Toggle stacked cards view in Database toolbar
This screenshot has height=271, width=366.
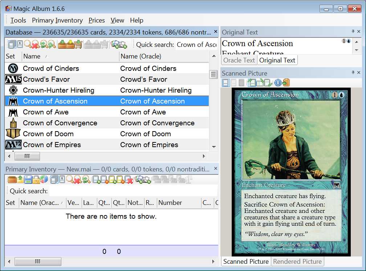click(12, 44)
